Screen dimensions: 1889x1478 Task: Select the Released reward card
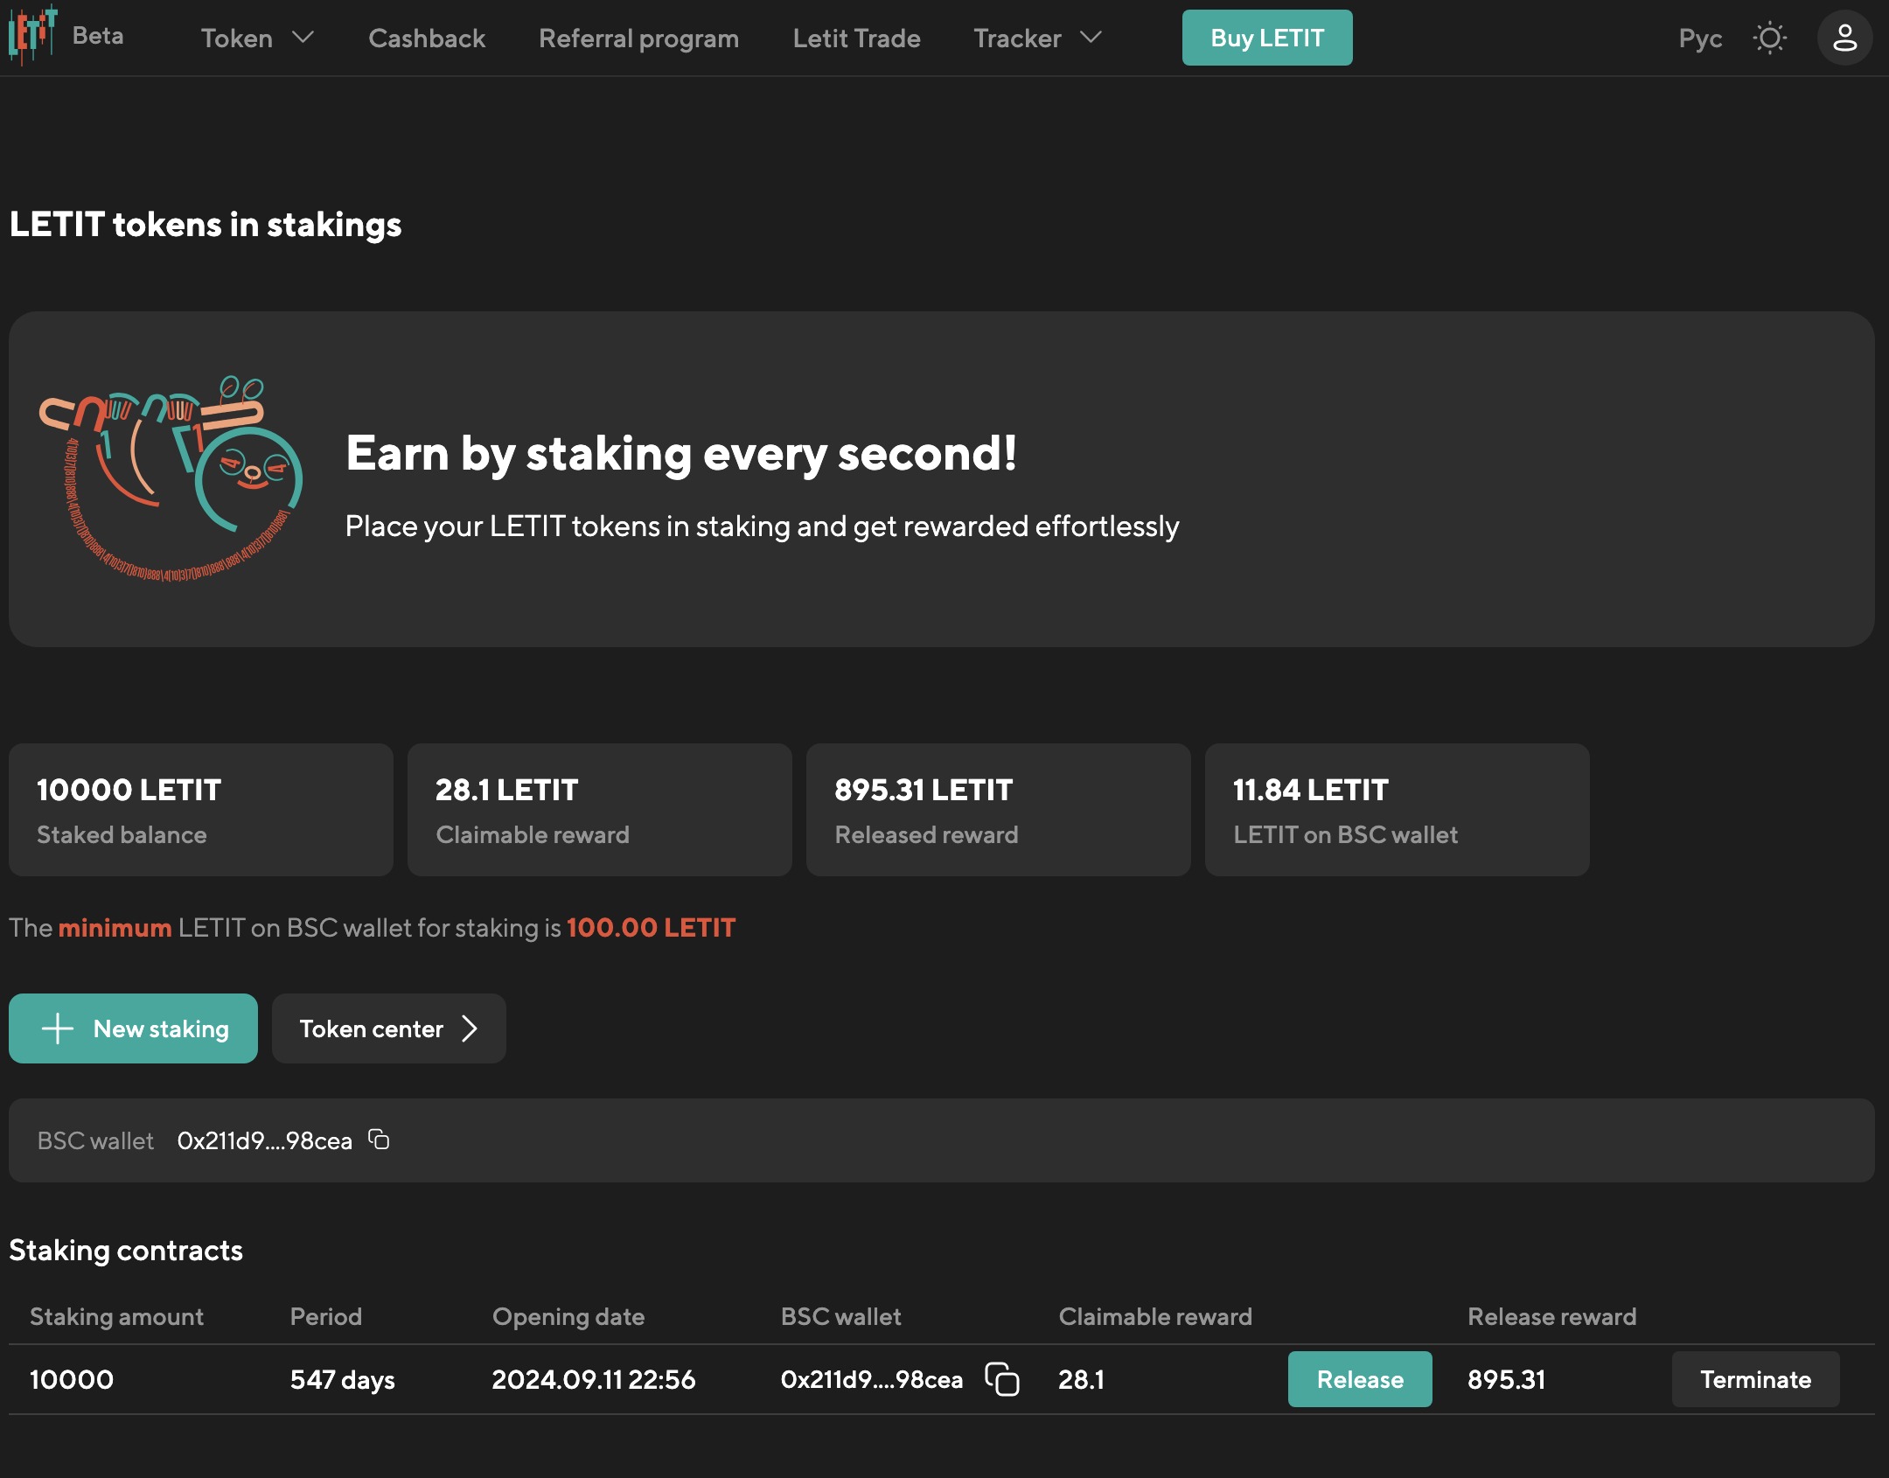(998, 810)
